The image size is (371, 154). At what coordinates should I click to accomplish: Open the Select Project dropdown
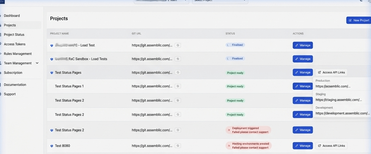pos(220,1)
